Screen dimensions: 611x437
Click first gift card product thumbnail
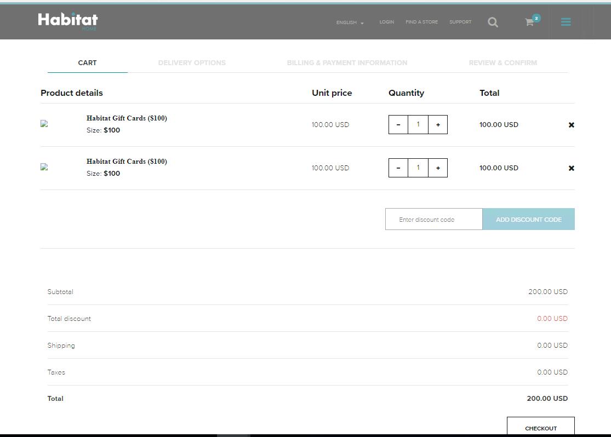[44, 123]
